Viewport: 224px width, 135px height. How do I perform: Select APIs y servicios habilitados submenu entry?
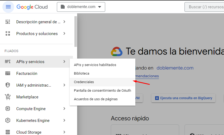pos(103,65)
